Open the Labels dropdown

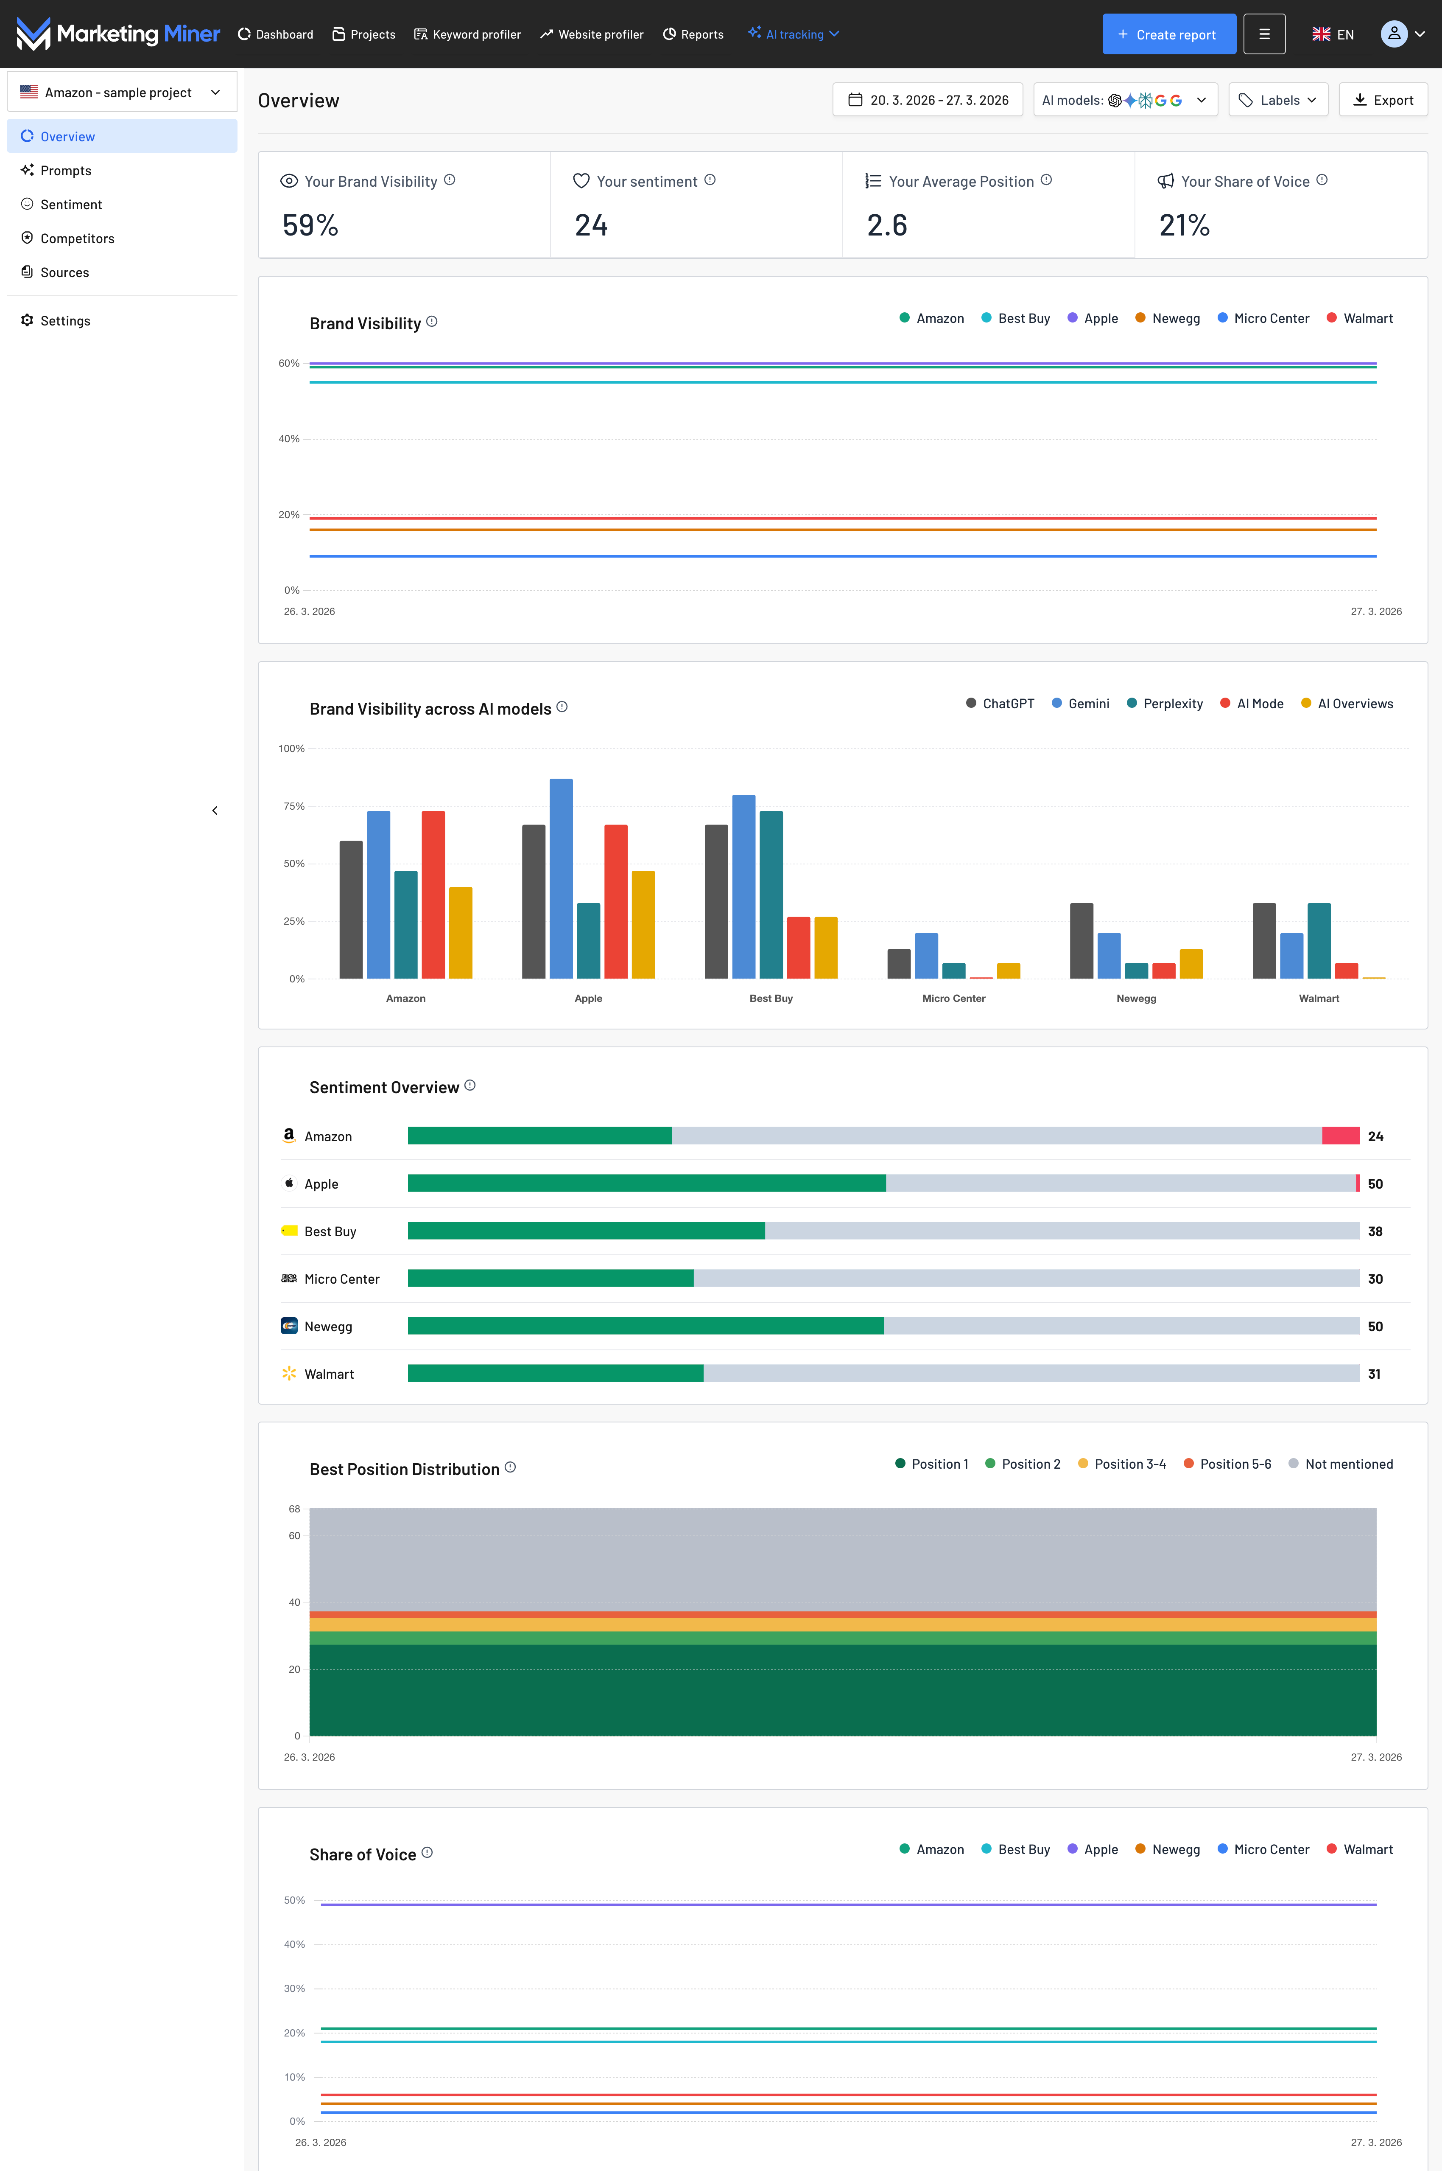pyautogui.click(x=1278, y=100)
